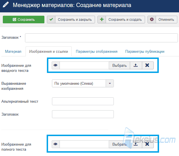Click the 'Альтернативный текст' label
This screenshot has height=156, width=179.
20,101
